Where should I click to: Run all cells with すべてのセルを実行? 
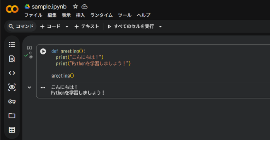[x=131, y=27]
